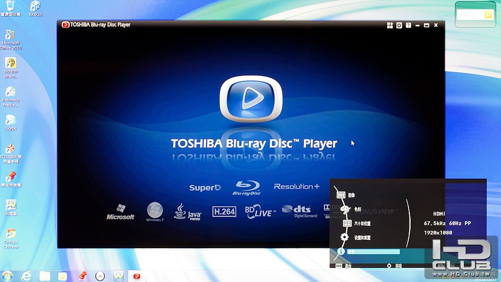Open red pushpin app on taskbar
Screen dimensions: 501x282
click(x=82, y=276)
